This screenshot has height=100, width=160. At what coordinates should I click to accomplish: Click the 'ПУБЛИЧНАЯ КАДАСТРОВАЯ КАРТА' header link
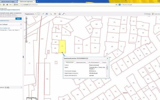10,10
